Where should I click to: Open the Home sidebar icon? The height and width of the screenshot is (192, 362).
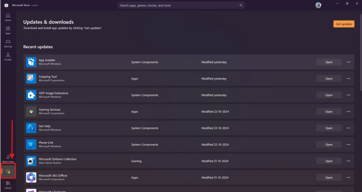tap(8, 17)
